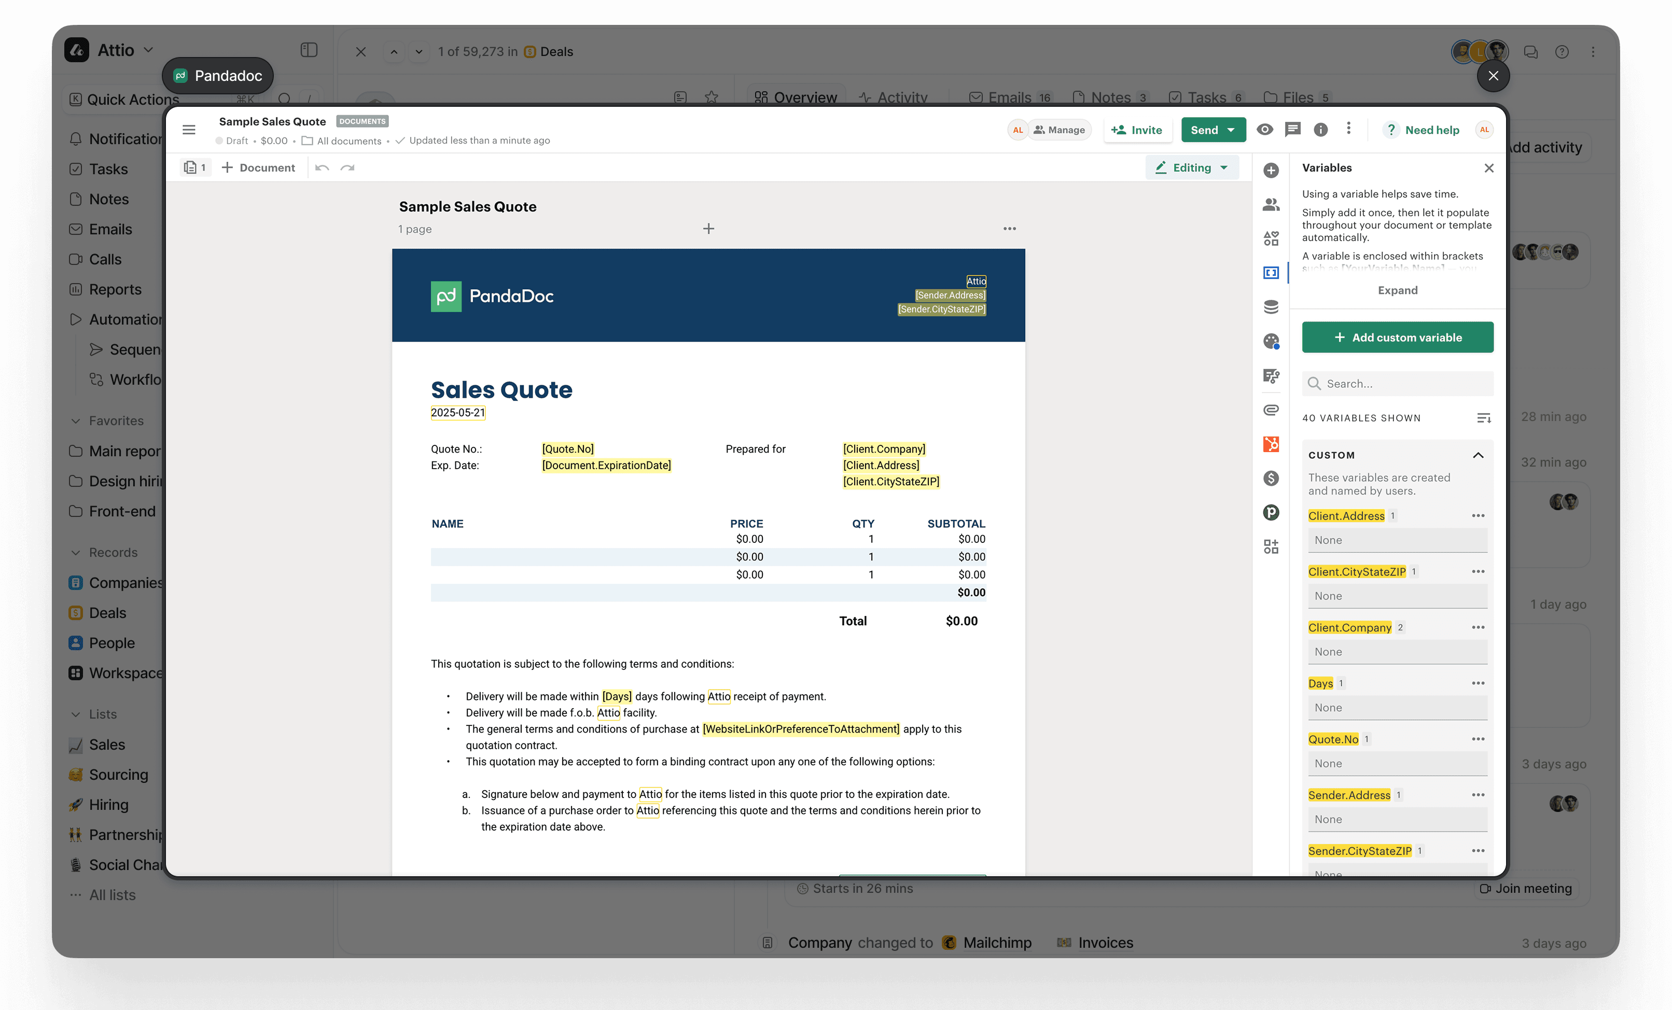Open Sender.Address variable options menu
This screenshot has width=1672, height=1010.
click(x=1478, y=795)
